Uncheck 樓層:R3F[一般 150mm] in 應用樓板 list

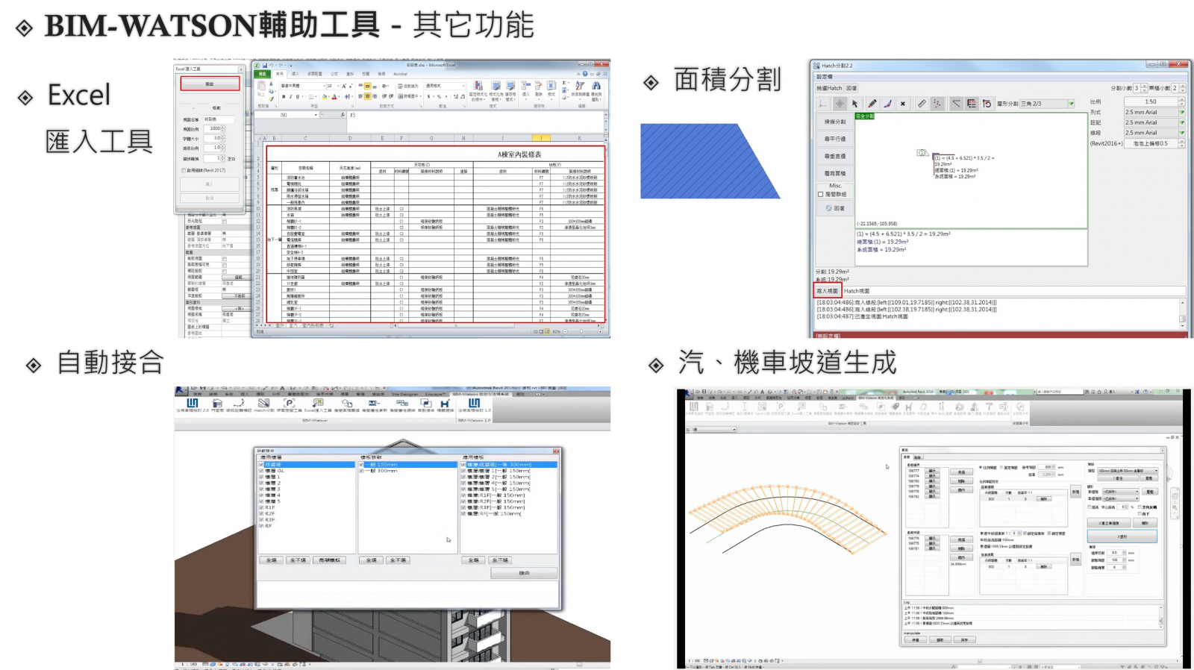tap(463, 507)
